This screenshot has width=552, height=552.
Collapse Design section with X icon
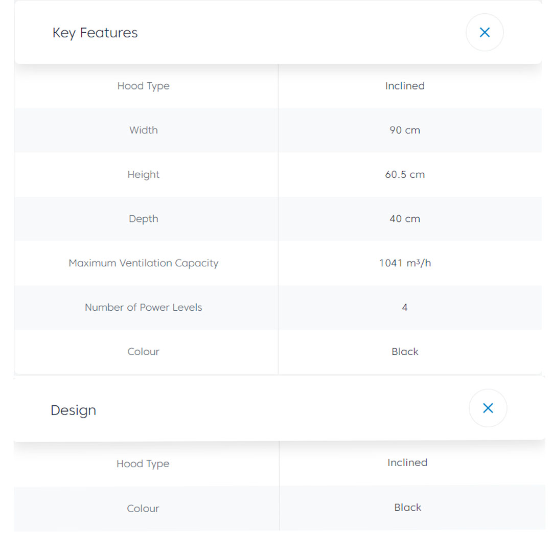(x=488, y=408)
